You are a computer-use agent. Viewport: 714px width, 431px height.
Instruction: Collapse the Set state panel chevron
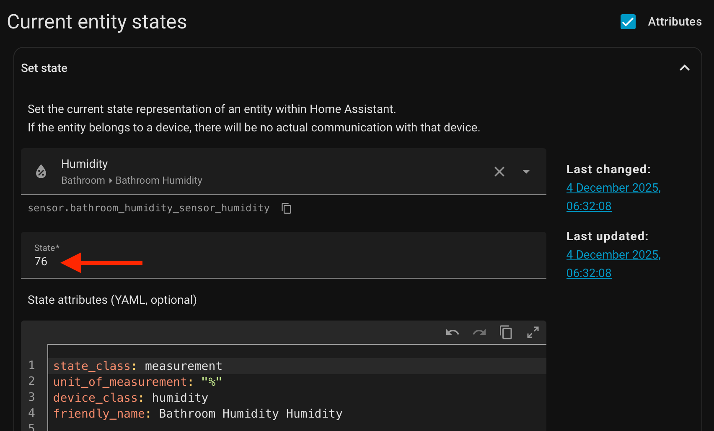[684, 68]
